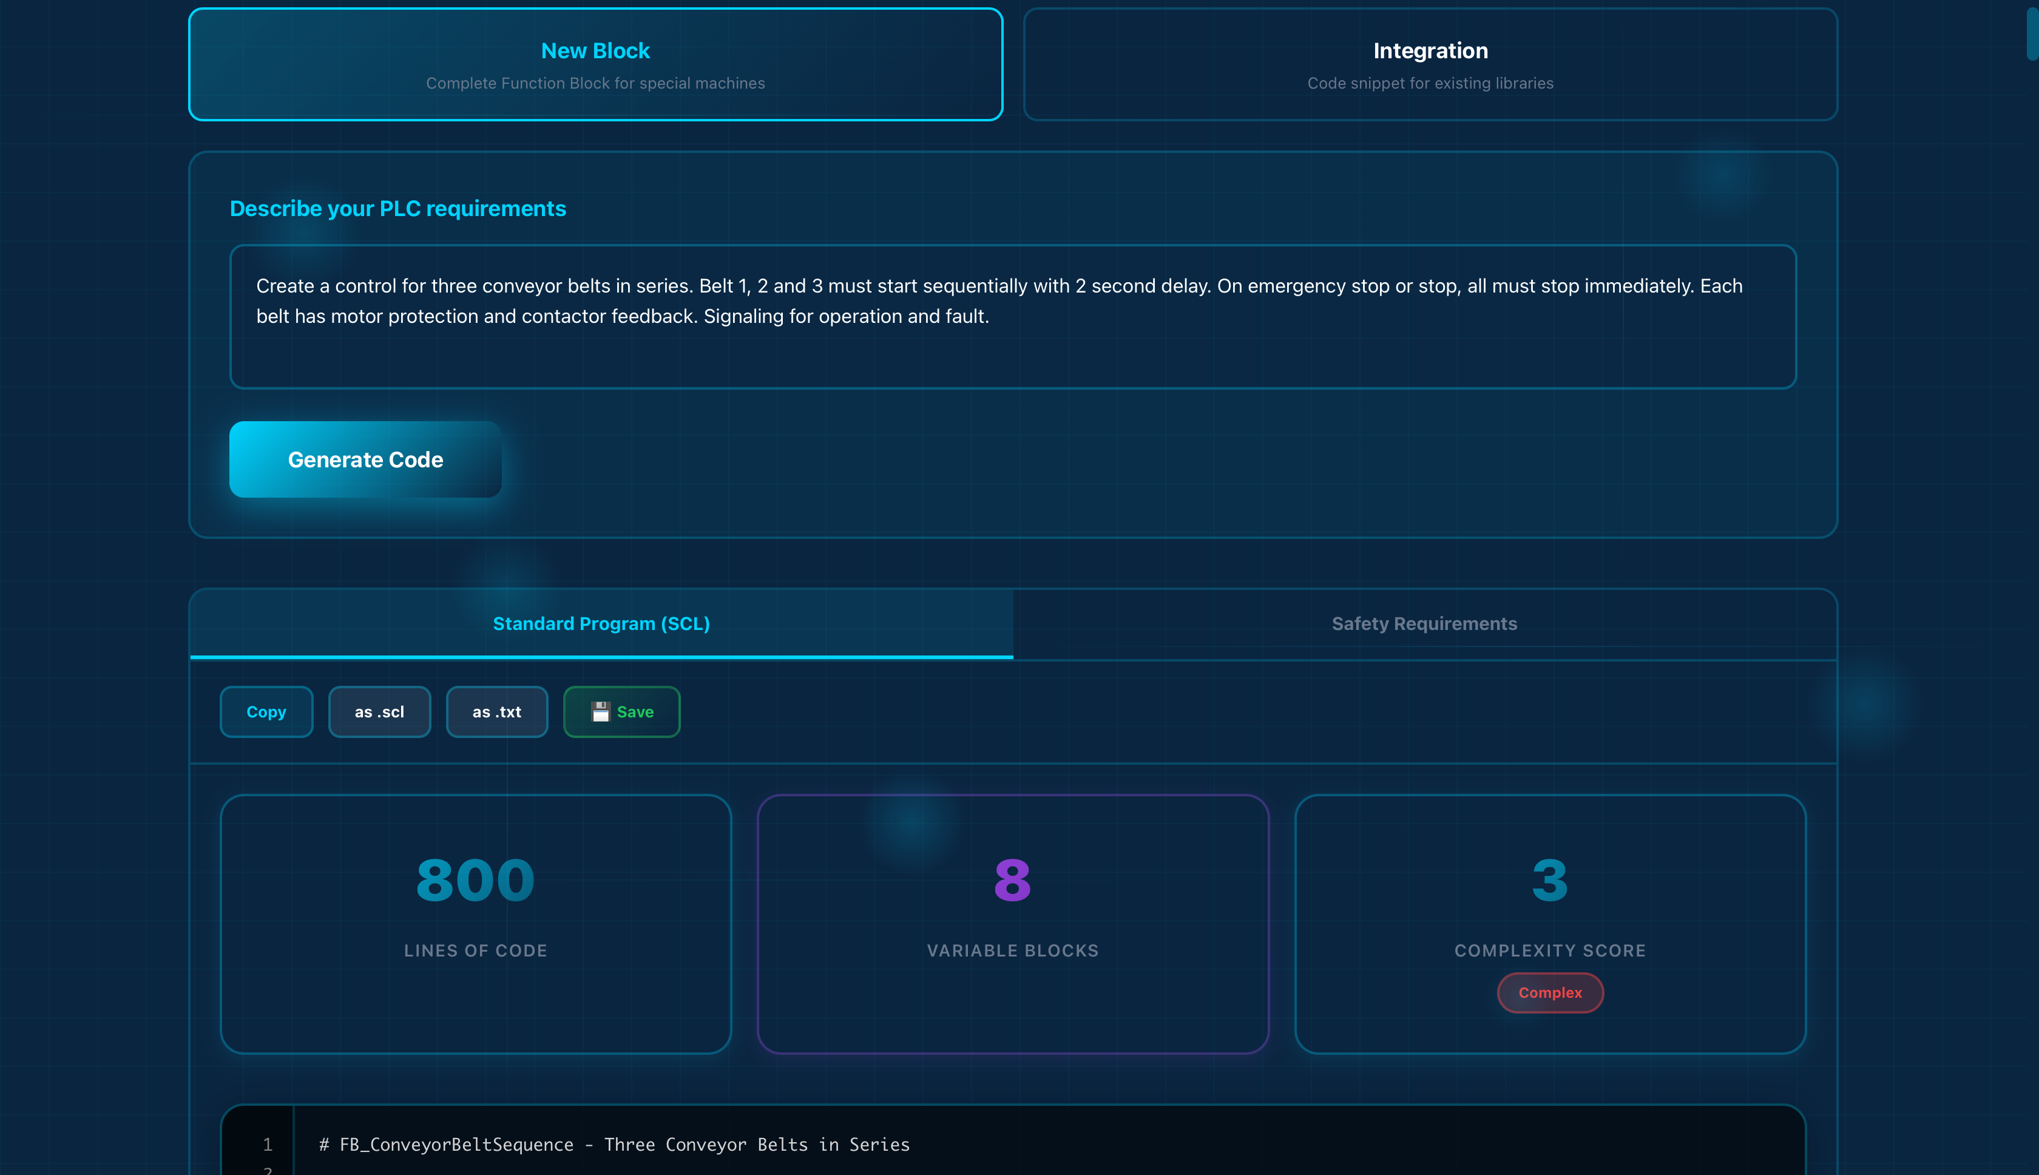Screen dimensions: 2039x1175
Task: Export the code as .scl file
Action: click(379, 711)
